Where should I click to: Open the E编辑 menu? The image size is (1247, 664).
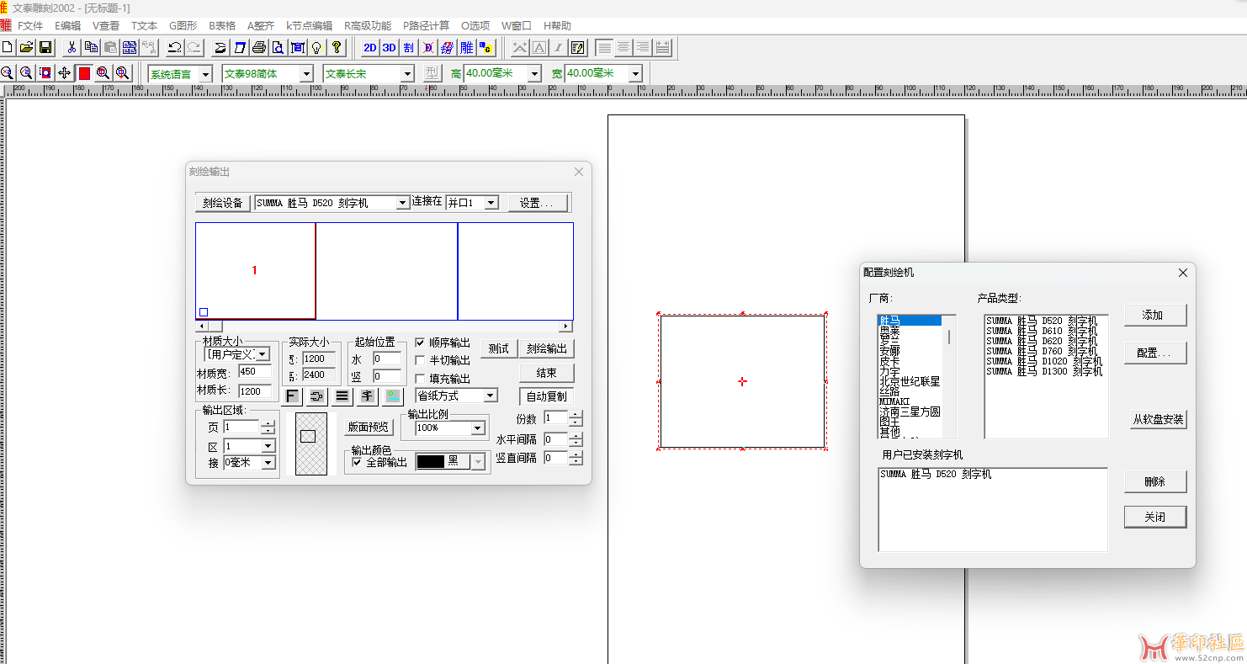coord(68,26)
